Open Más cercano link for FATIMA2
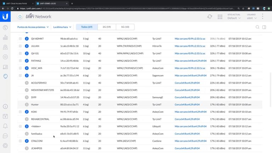Screen dimensions: 272x153 coord(191,61)
